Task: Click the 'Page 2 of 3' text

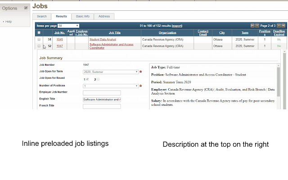Action: click(x=268, y=26)
